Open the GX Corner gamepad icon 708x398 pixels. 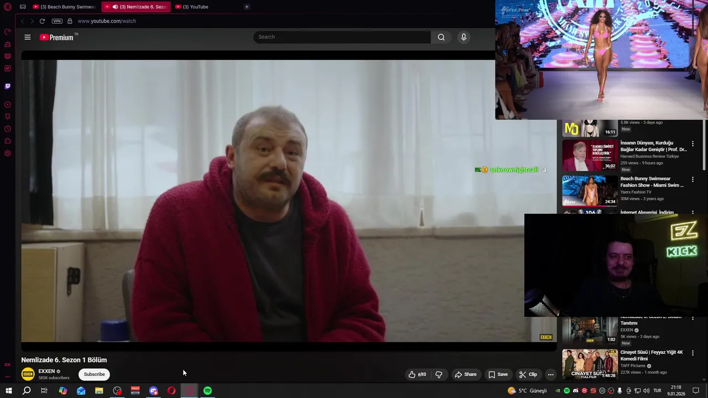pyautogui.click(x=23, y=7)
